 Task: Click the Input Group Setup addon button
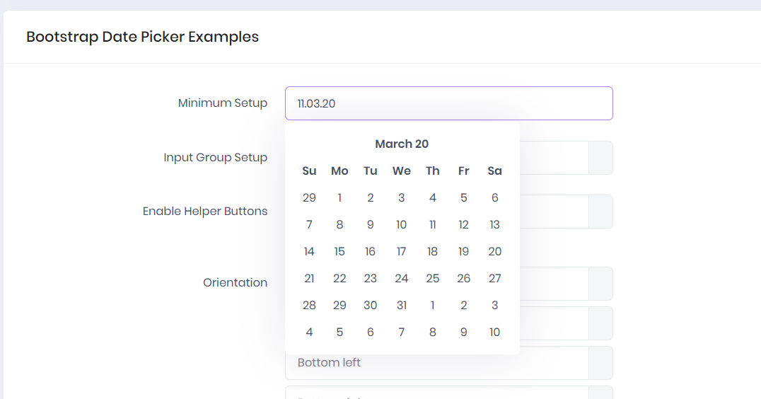click(601, 158)
